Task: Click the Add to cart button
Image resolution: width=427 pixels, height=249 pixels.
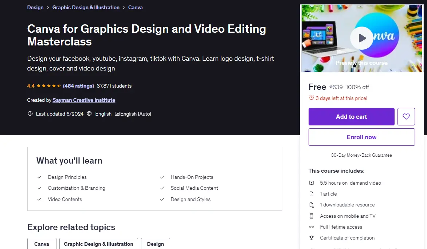Action: (351, 117)
